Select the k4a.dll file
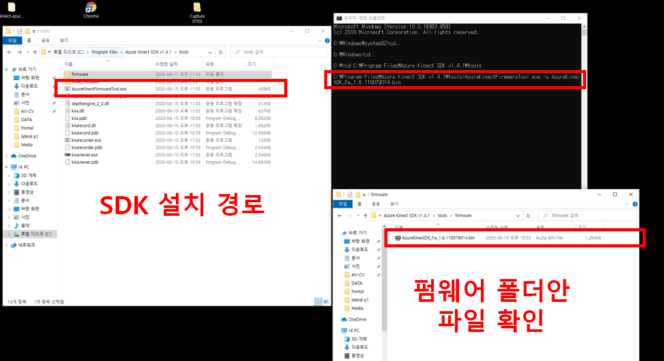This screenshot has height=361, width=664. click(x=167, y=110)
